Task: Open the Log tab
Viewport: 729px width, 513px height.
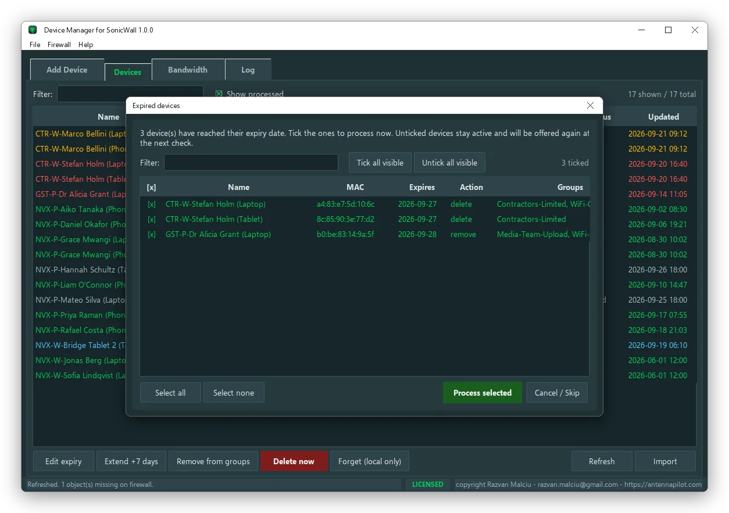Action: coord(248,70)
